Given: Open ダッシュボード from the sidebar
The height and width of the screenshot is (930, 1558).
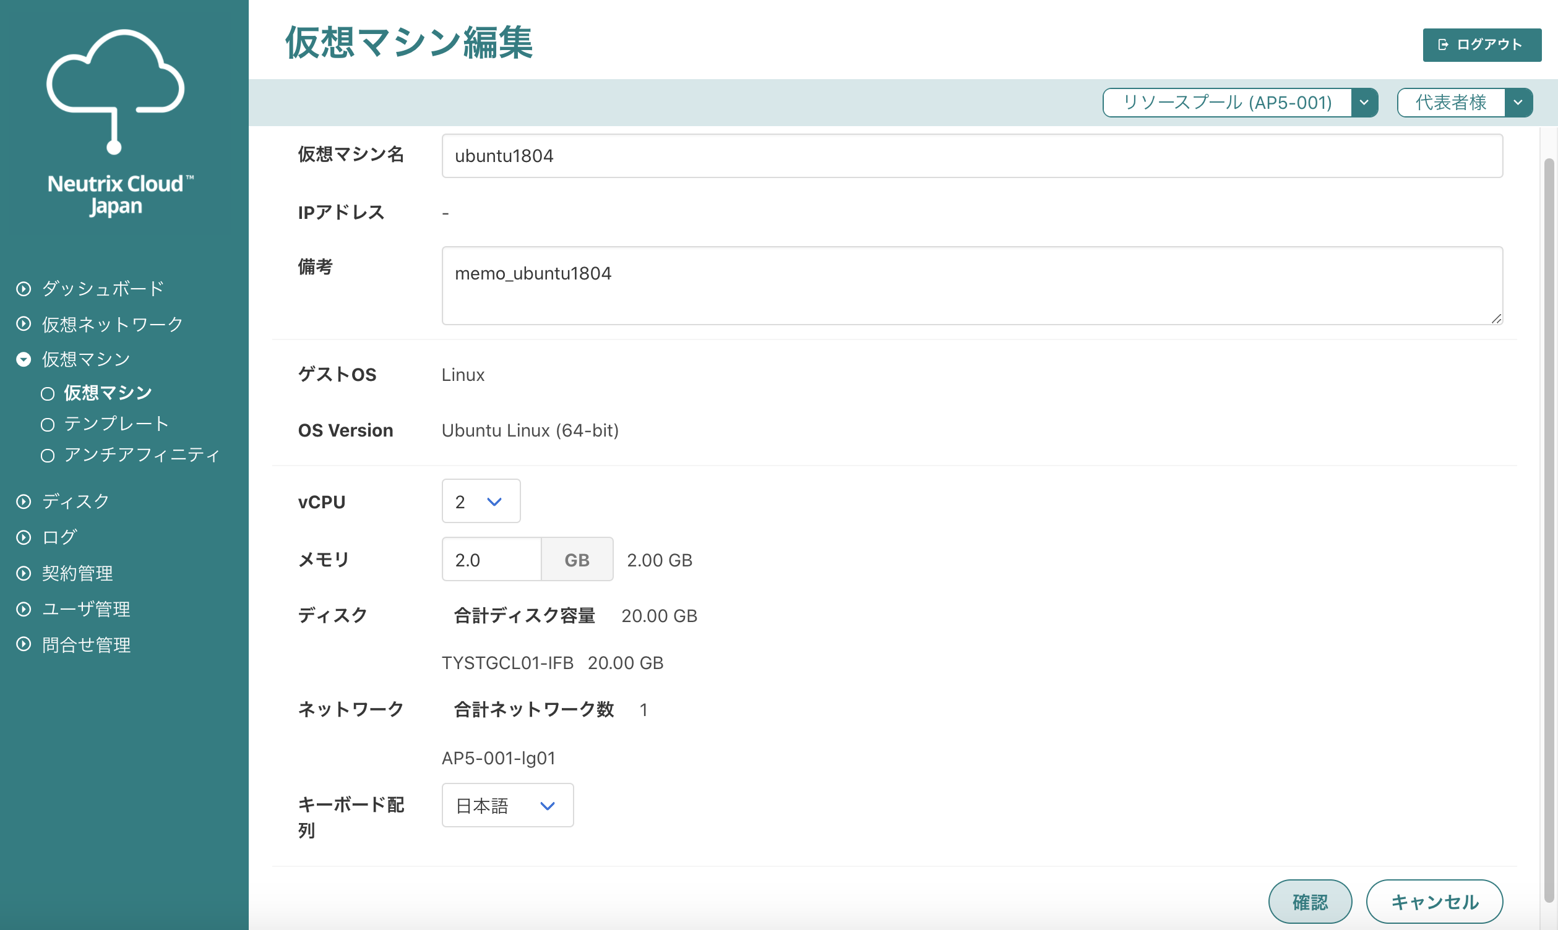Looking at the screenshot, I should (x=103, y=289).
